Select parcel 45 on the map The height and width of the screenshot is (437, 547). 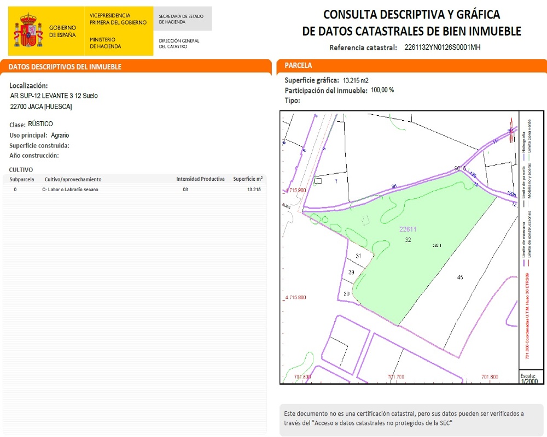tap(460, 277)
